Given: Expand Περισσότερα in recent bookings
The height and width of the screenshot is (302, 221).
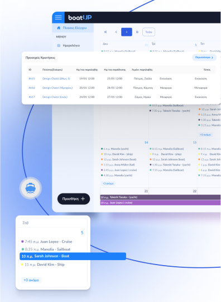Looking at the screenshot, I should click(x=204, y=58).
